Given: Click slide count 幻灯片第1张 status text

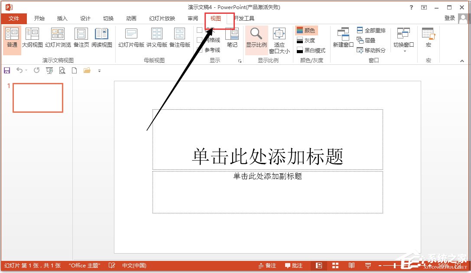Looking at the screenshot, I should click(32, 266).
